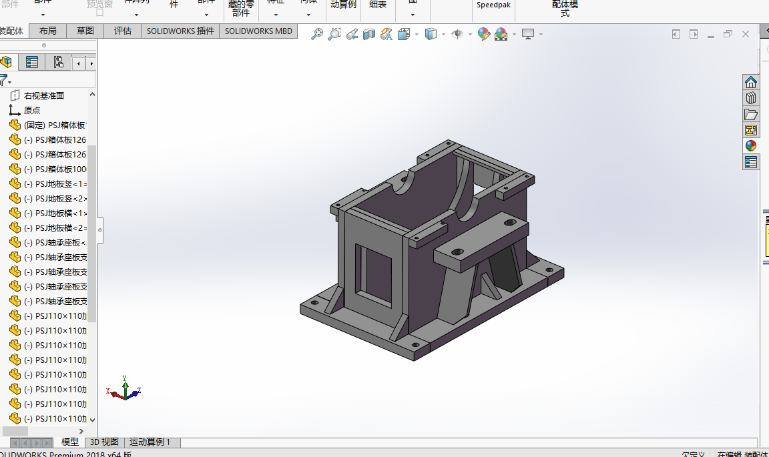
Task: Select the SOLIDWORKS MBD tab
Action: tap(258, 31)
